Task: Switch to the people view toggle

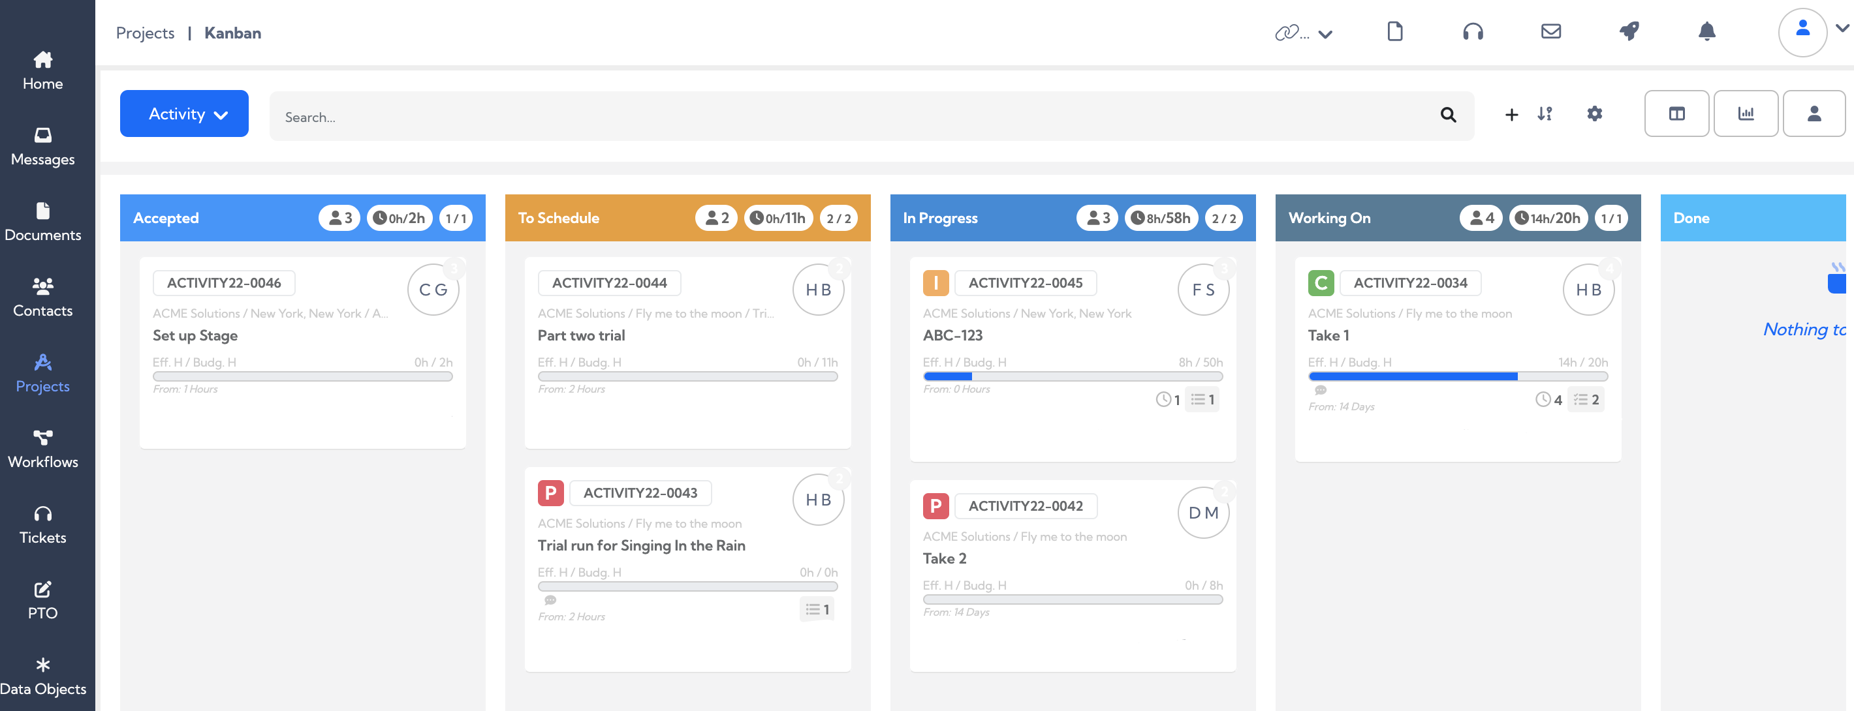Action: pyautogui.click(x=1814, y=113)
